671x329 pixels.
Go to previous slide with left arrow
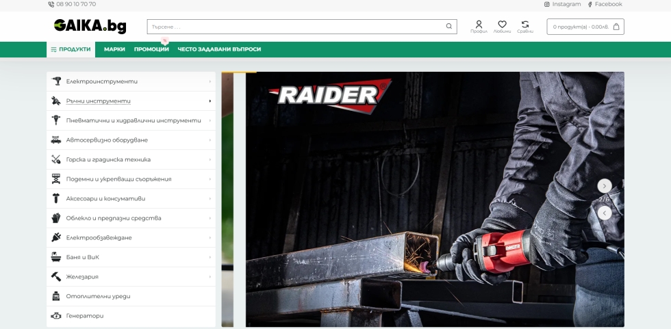604,213
